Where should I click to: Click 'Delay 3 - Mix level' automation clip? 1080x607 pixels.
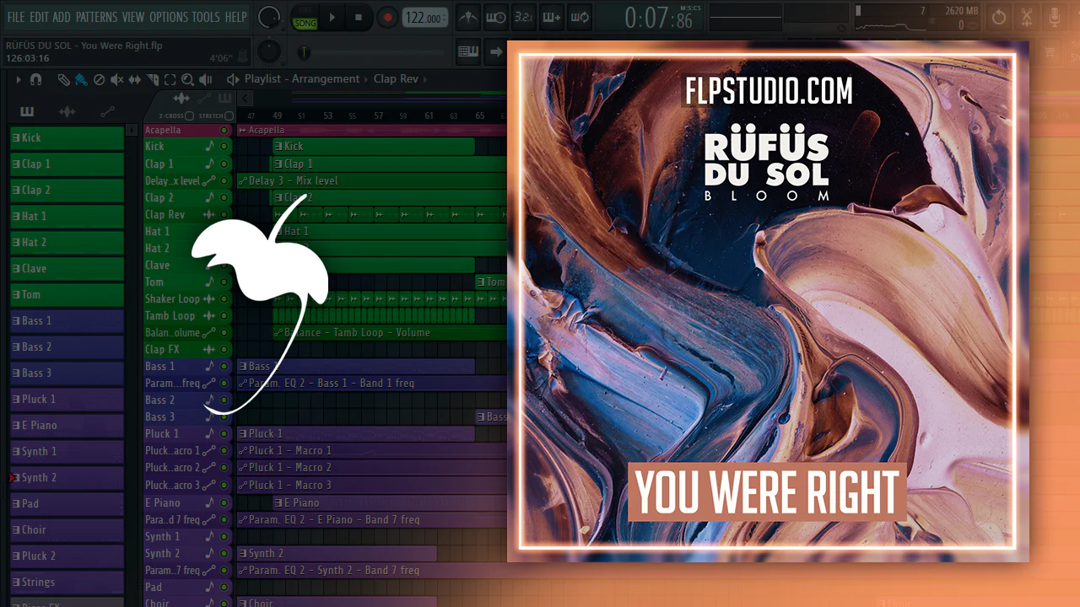click(371, 180)
